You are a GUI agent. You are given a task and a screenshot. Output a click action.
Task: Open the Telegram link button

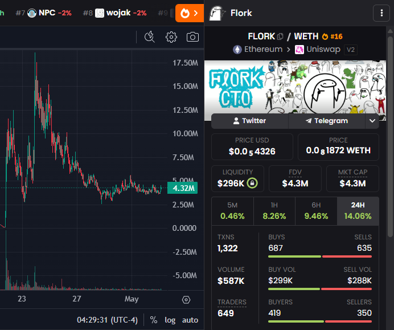click(x=327, y=121)
